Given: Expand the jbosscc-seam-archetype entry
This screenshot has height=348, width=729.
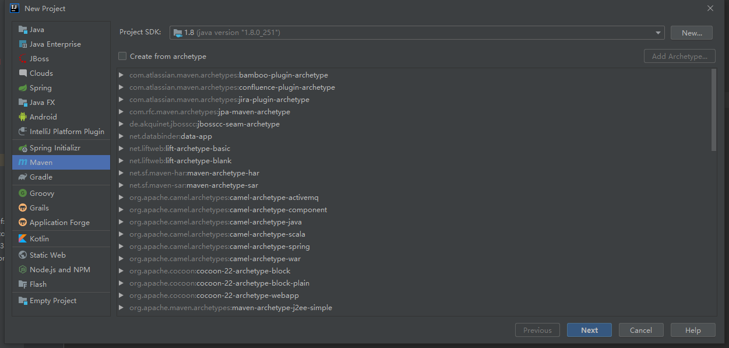Looking at the screenshot, I should pyautogui.click(x=121, y=124).
